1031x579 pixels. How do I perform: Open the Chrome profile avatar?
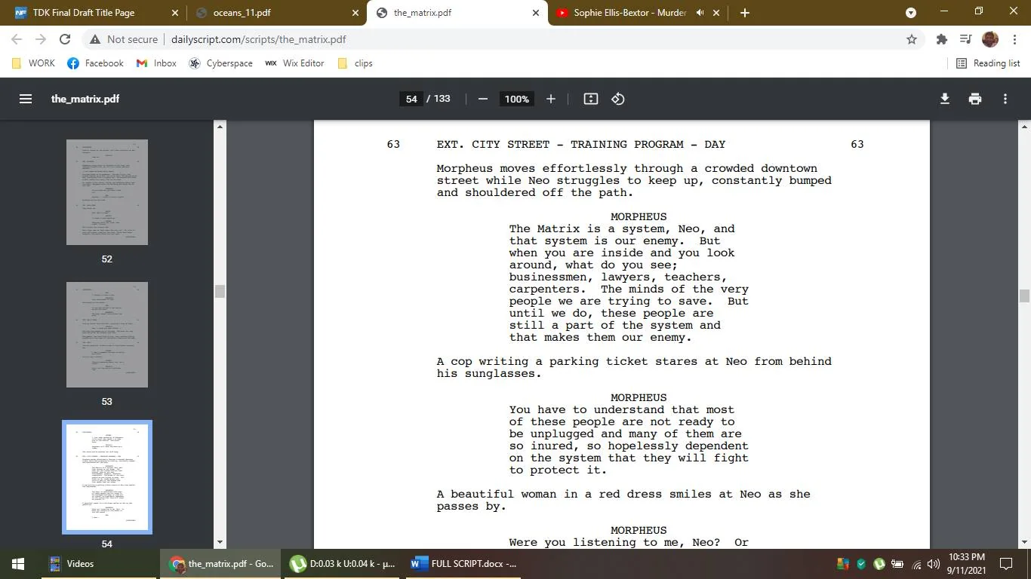[990, 39]
